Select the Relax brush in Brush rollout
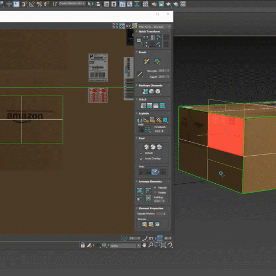Viewport: 276px width, 276px height. (157, 61)
